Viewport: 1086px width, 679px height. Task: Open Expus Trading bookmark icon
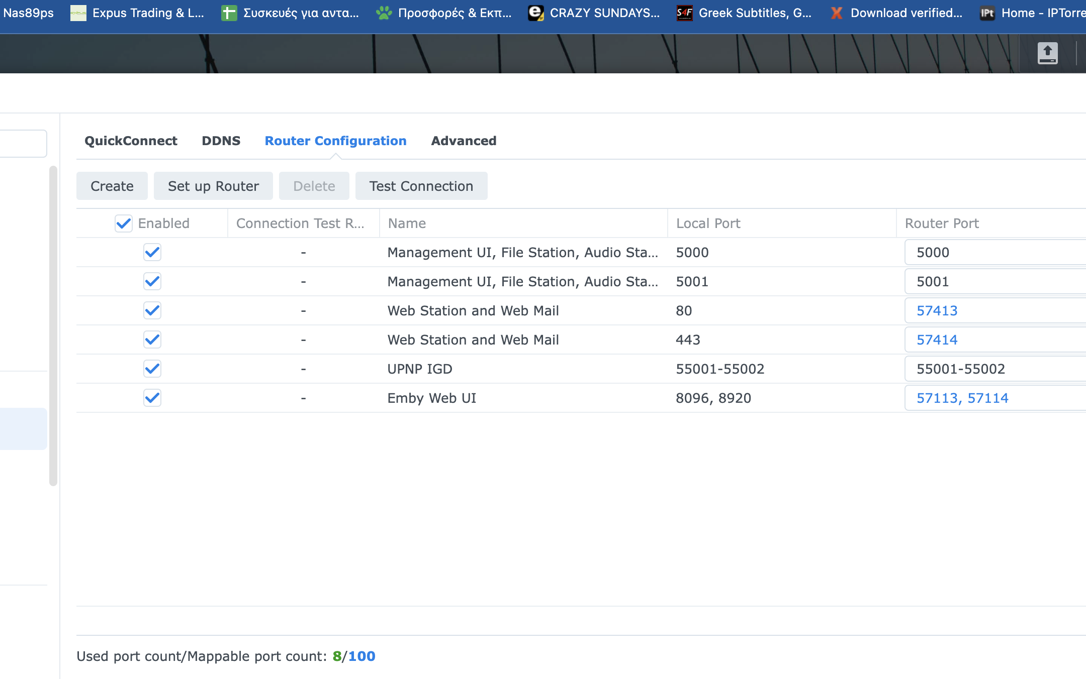(x=78, y=13)
